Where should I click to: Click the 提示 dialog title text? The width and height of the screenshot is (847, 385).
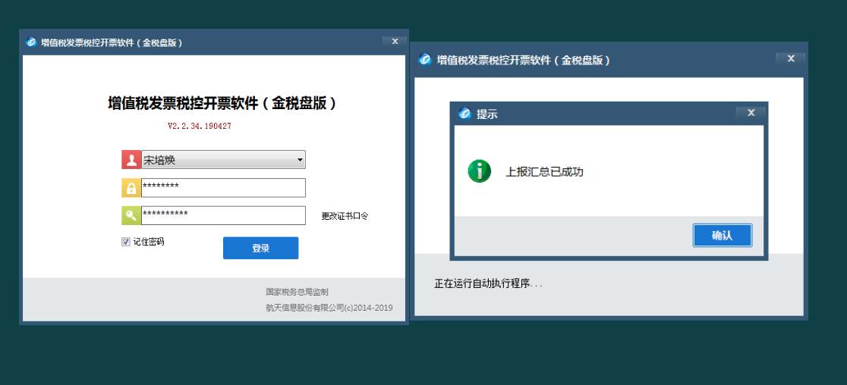coord(486,114)
